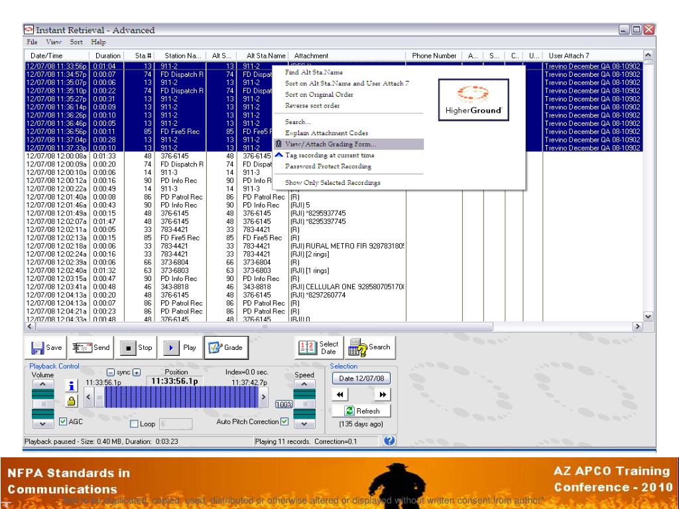Toggle Auto Pitch Correction checkbox
Image resolution: width=679 pixels, height=509 pixels.
tap(284, 421)
